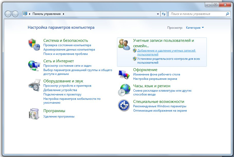
Task: Expand the arrow after Панель управления breadcrumb
Action: (x=64, y=14)
